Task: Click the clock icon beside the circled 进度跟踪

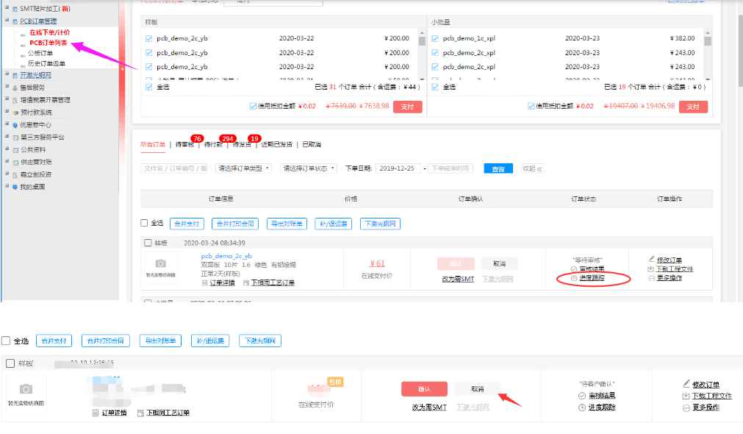Action: 561,278
